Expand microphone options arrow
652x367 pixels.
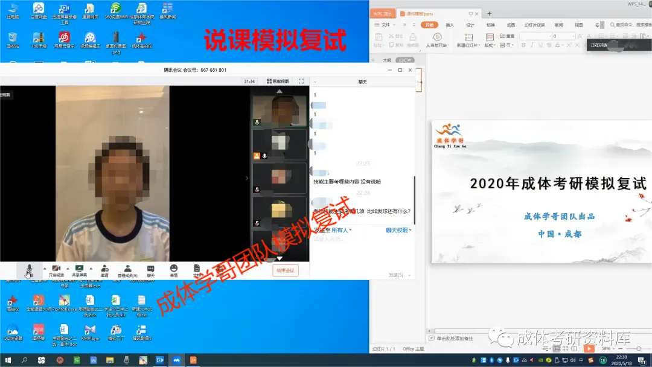45,269
